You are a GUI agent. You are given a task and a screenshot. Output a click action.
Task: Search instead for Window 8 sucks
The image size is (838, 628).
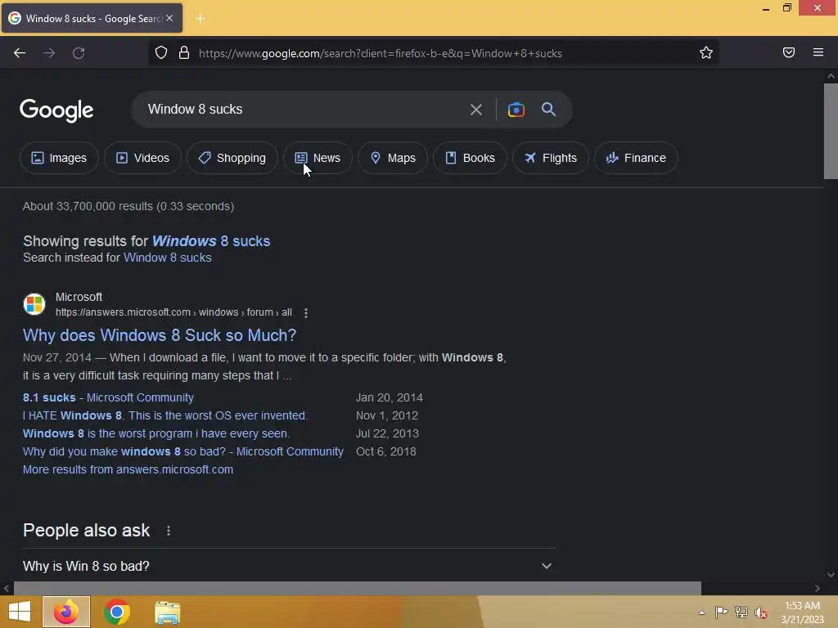[167, 258]
